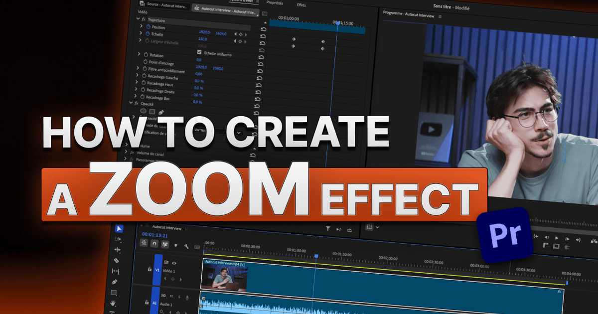Click the voice-over microphone icon on Audio 1
Viewport: 598px width, 314px height.
[187, 297]
